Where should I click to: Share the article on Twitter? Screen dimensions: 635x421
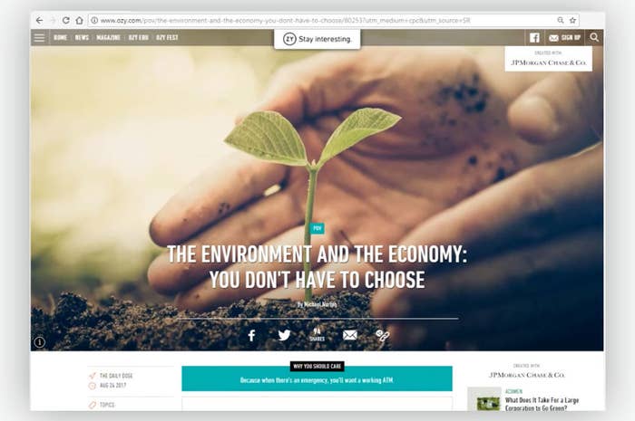point(284,335)
